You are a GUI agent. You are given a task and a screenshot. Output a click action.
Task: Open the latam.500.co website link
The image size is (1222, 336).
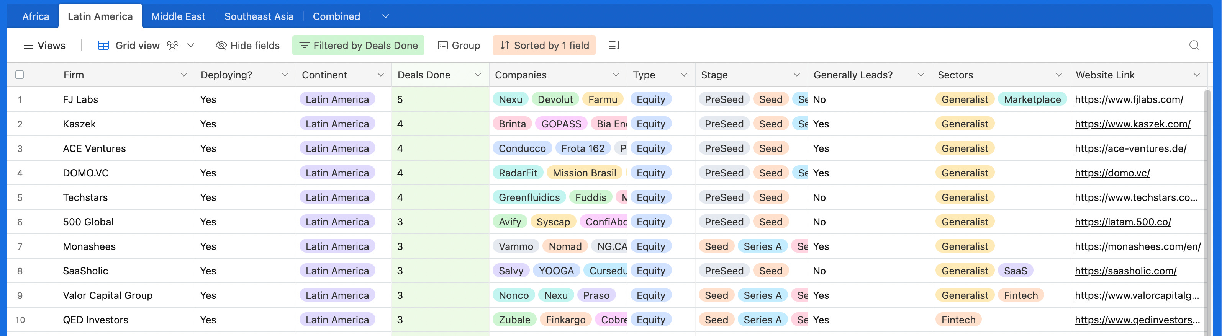click(x=1122, y=222)
